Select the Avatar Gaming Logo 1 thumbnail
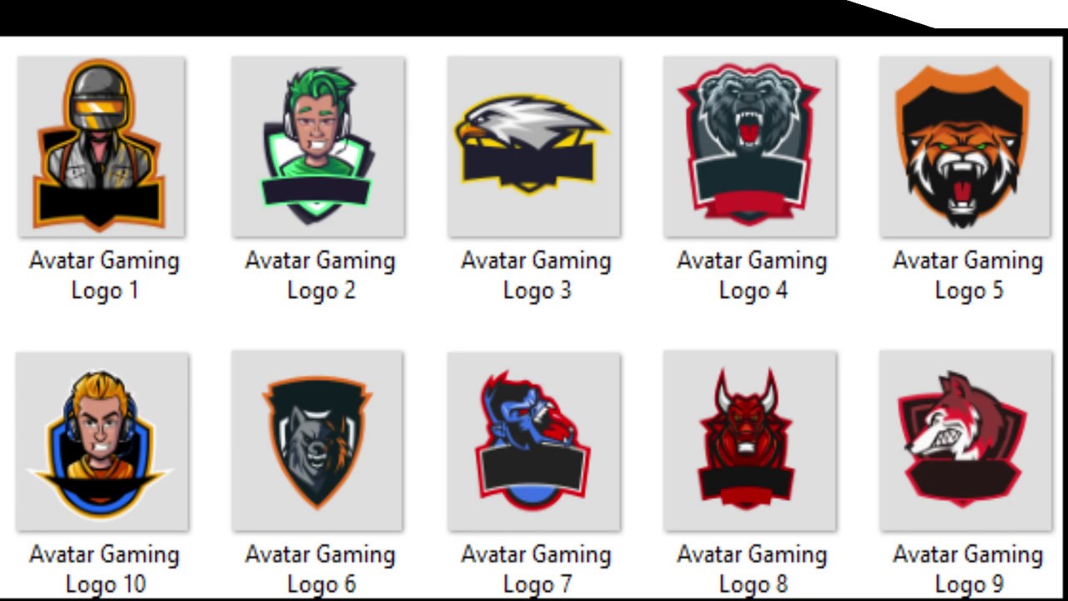This screenshot has width=1068, height=601. [x=101, y=146]
